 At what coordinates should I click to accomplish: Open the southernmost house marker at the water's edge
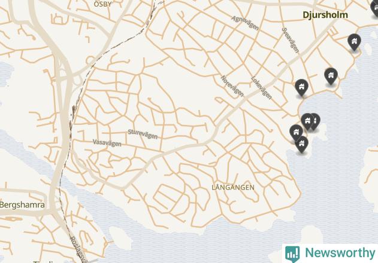pyautogui.click(x=301, y=144)
